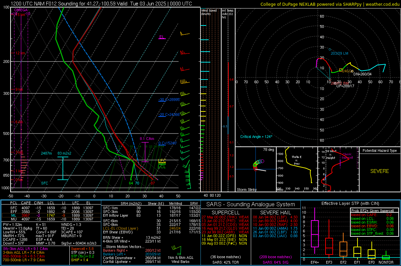This screenshot has width=401, height=266.
Task: Click the Inf. Temp. Adv. panel header
Action: 228,14
